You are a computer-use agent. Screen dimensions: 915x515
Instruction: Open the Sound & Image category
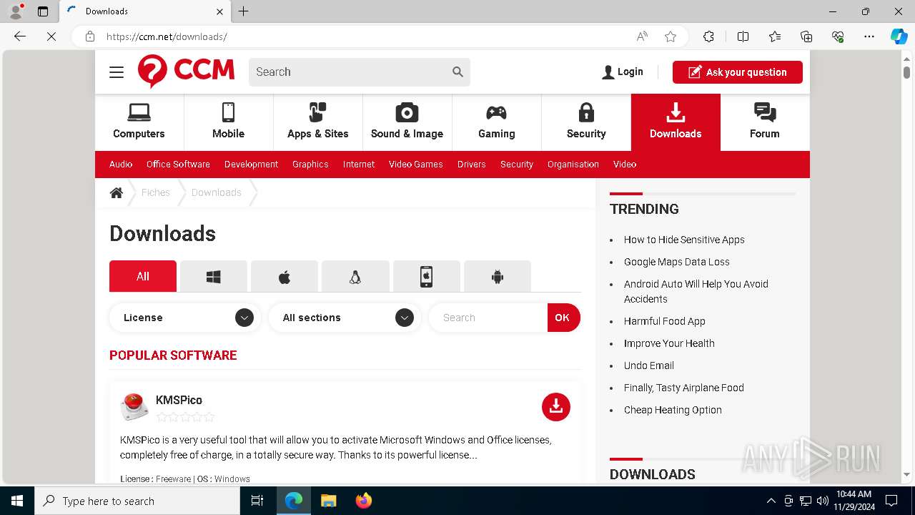click(x=407, y=122)
